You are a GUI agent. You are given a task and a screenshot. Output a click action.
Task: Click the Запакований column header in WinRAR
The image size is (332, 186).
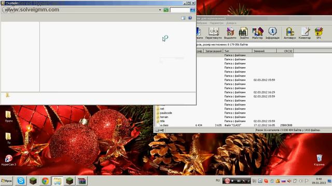(x=213, y=51)
